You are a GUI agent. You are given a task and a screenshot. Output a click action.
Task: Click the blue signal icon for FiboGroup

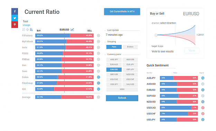point(98,83)
